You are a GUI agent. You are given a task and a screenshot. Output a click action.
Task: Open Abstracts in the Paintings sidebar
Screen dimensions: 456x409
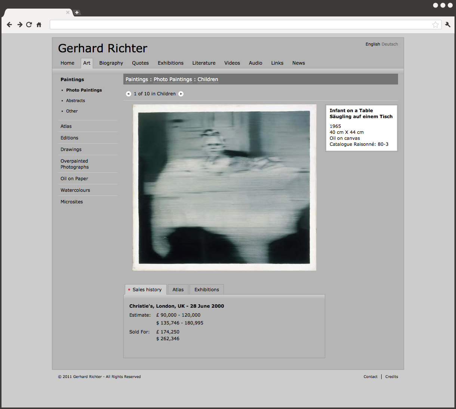[76, 101]
